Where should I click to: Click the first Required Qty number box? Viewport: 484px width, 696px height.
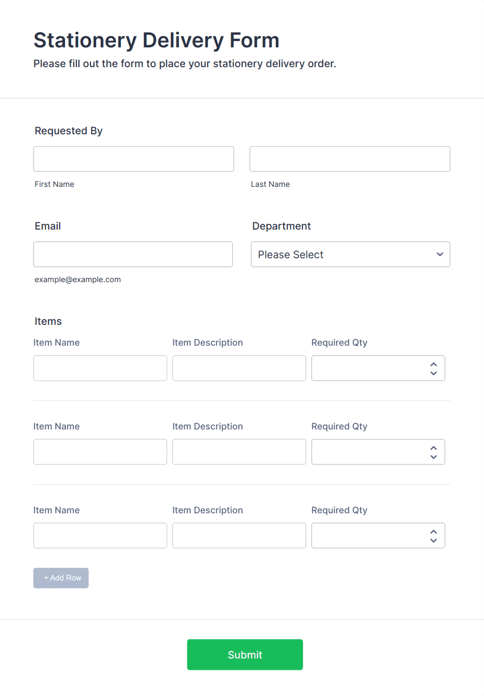364,368
